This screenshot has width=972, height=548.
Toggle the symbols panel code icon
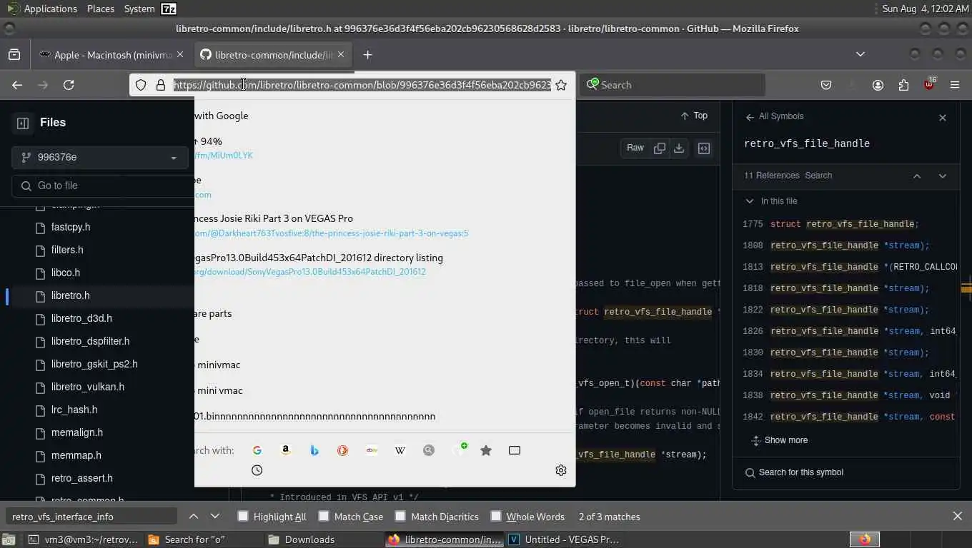(704, 148)
